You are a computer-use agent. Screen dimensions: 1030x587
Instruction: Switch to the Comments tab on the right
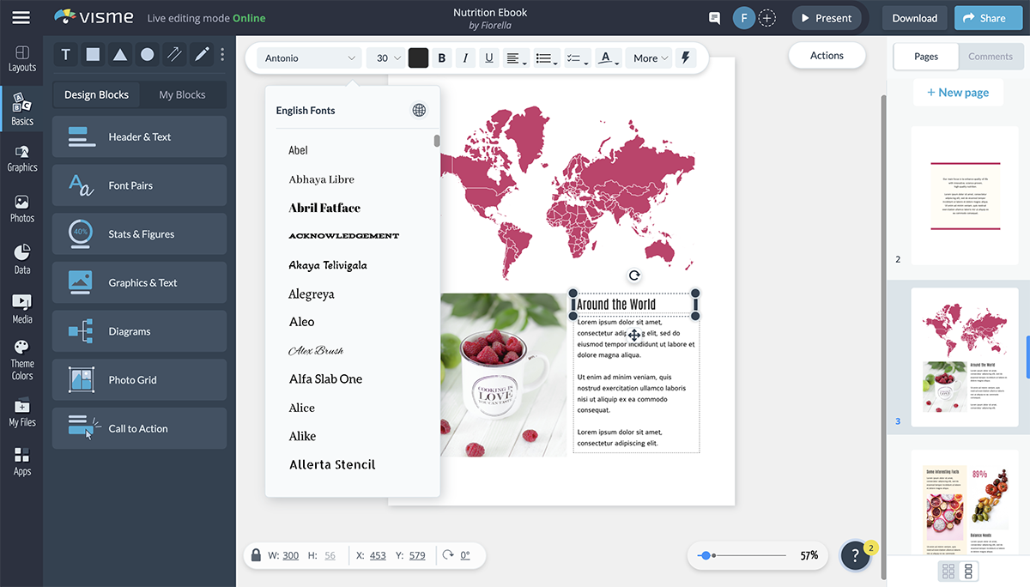[x=991, y=56]
